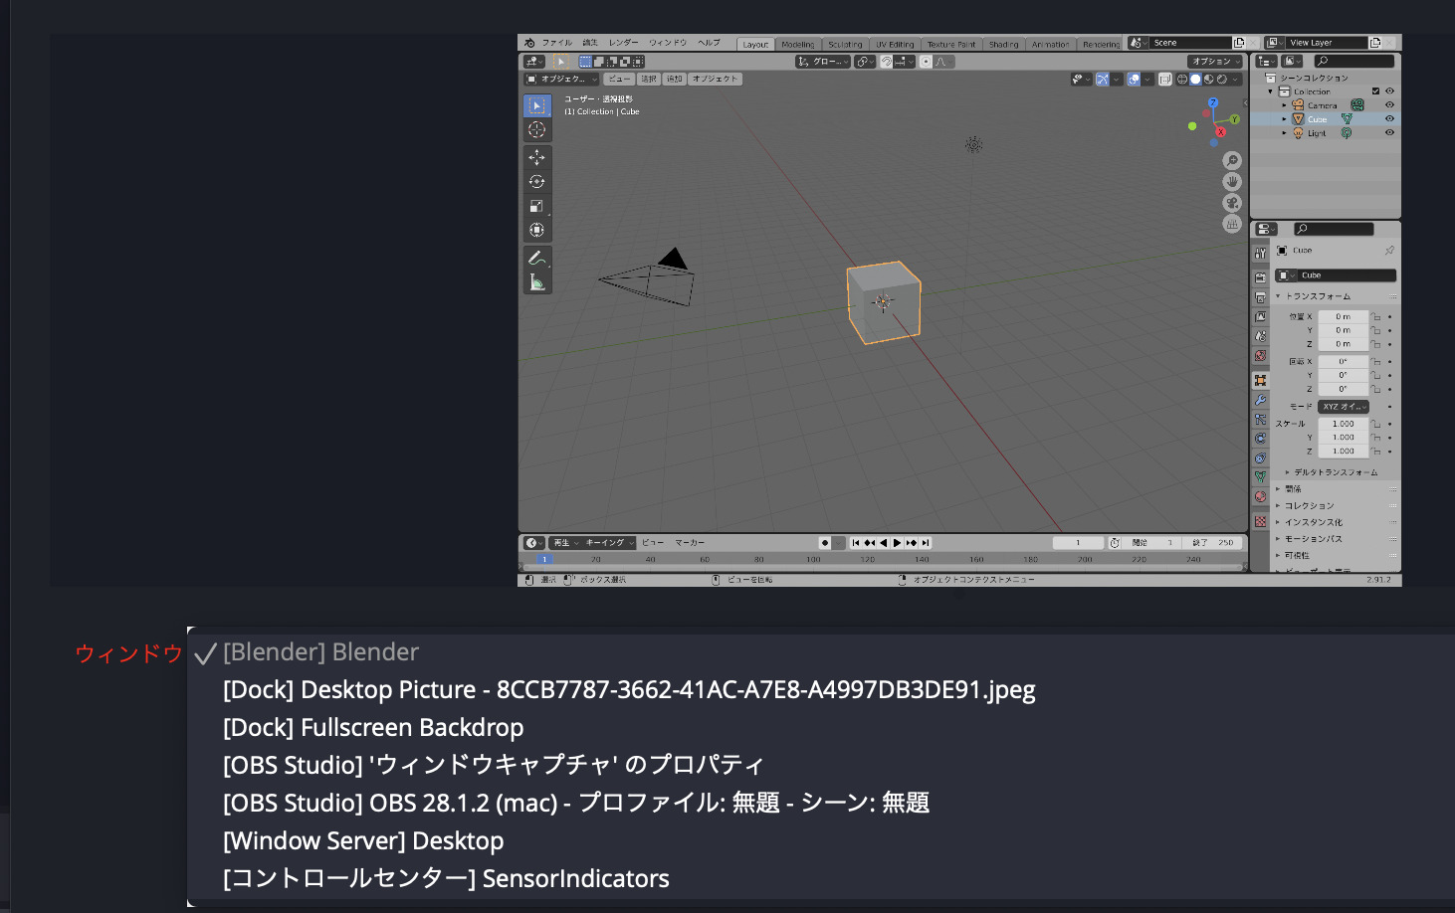Image resolution: width=1455 pixels, height=913 pixels.
Task: Select the Blender Rotate tool icon
Action: 536,182
